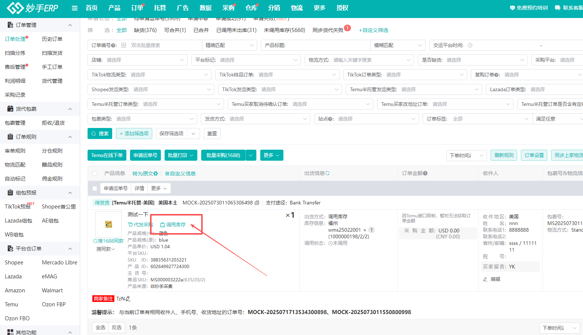Open the 模糊匹配 dropdown
Image resolution: width=583 pixels, height=335 pixels.
pos(398,45)
